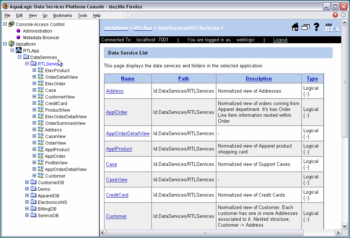Click the vertical scrollbar up arrow
Viewport: 350px width, 238px height.
point(344,22)
